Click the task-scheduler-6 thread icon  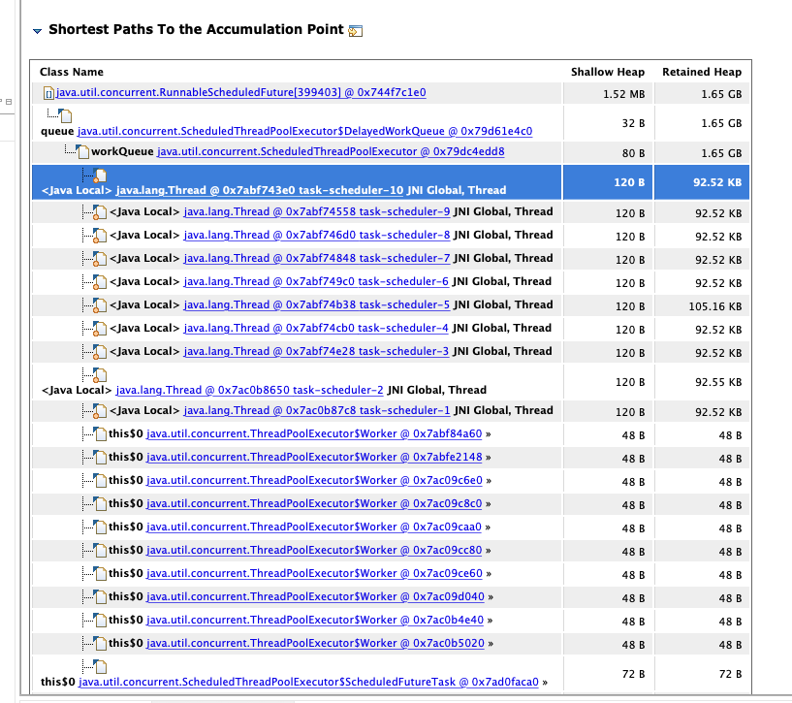pyautogui.click(x=99, y=282)
